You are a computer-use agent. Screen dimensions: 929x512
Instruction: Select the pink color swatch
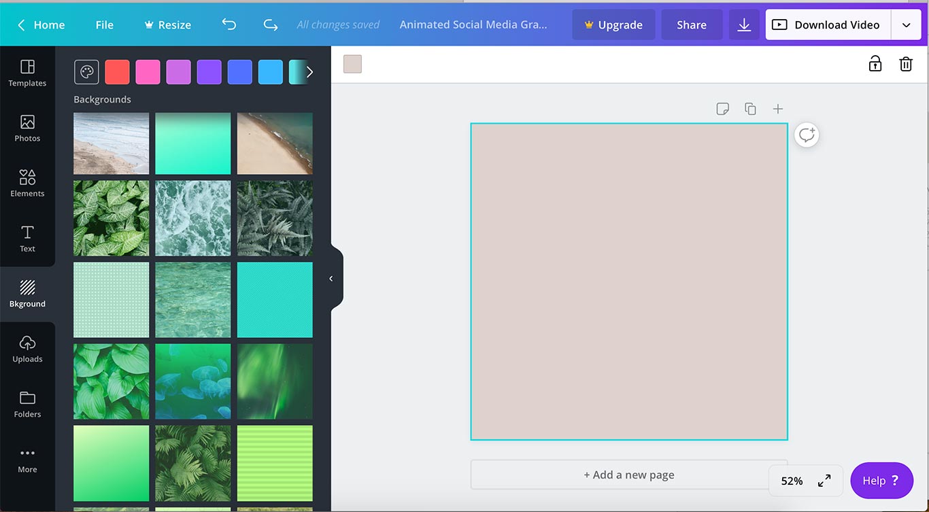pos(148,71)
